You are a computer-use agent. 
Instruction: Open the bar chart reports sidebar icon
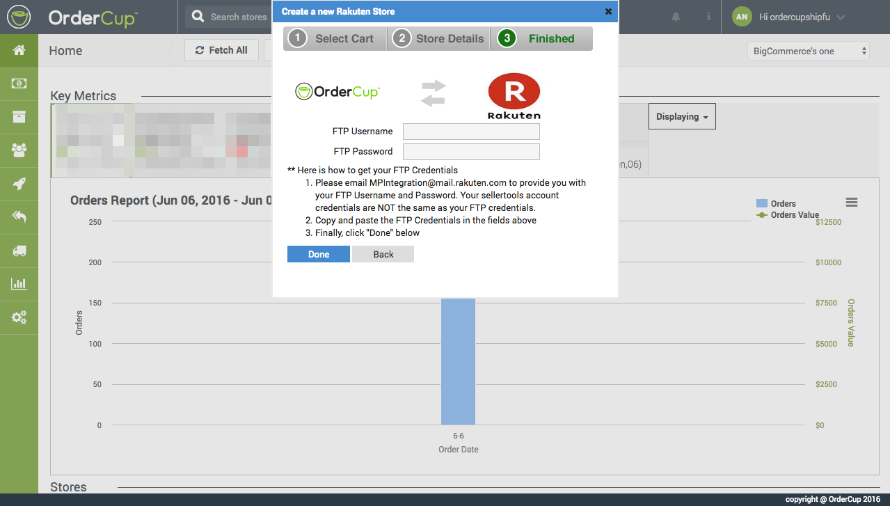tap(19, 284)
